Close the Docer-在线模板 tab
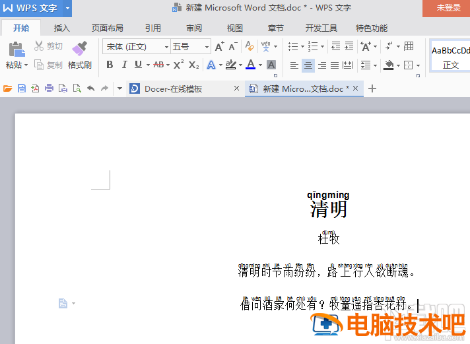Viewport: 470px width, 344px height. pyautogui.click(x=236, y=88)
